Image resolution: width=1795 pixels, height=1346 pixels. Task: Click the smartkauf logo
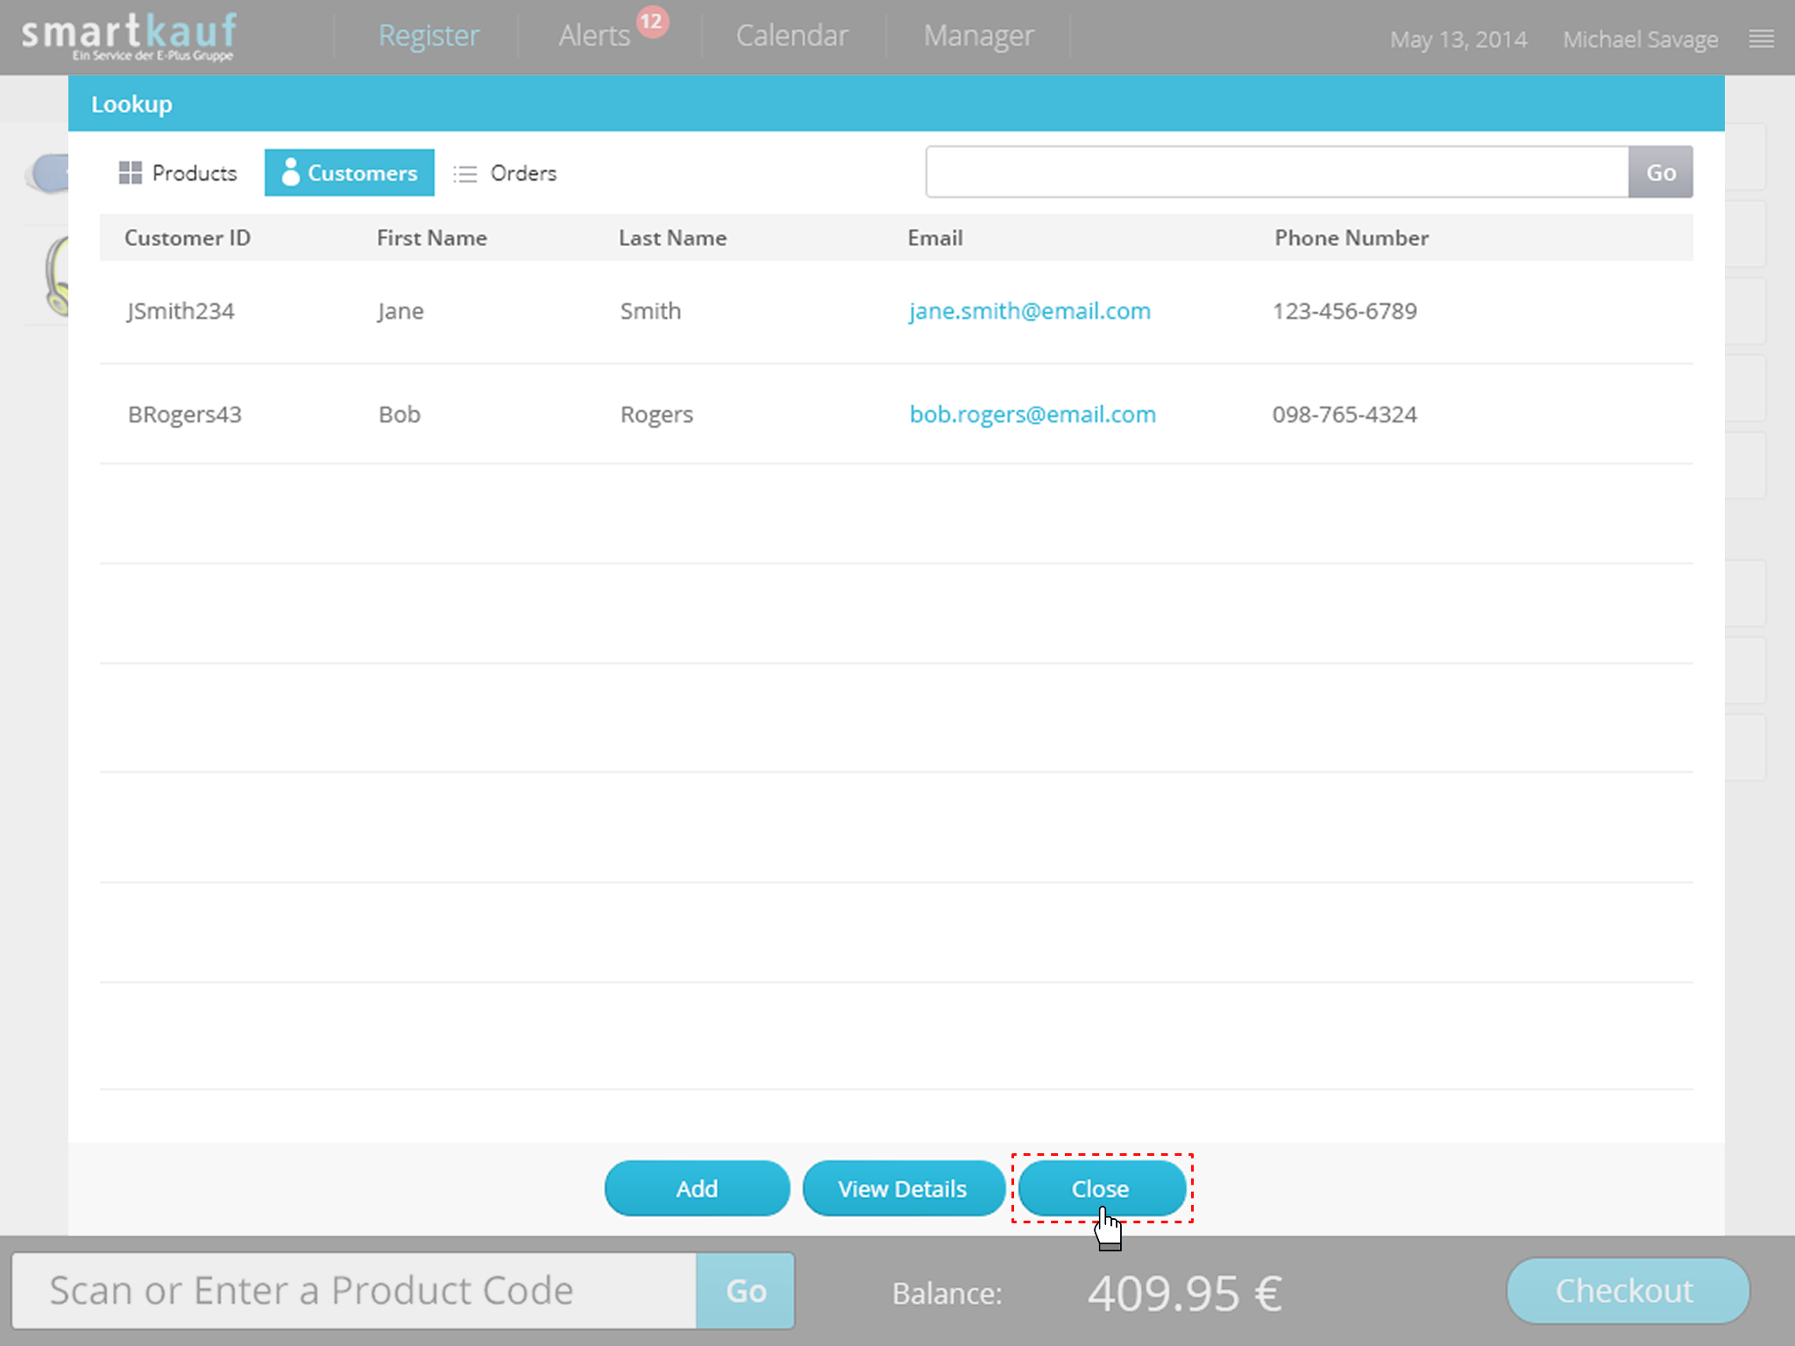130,36
